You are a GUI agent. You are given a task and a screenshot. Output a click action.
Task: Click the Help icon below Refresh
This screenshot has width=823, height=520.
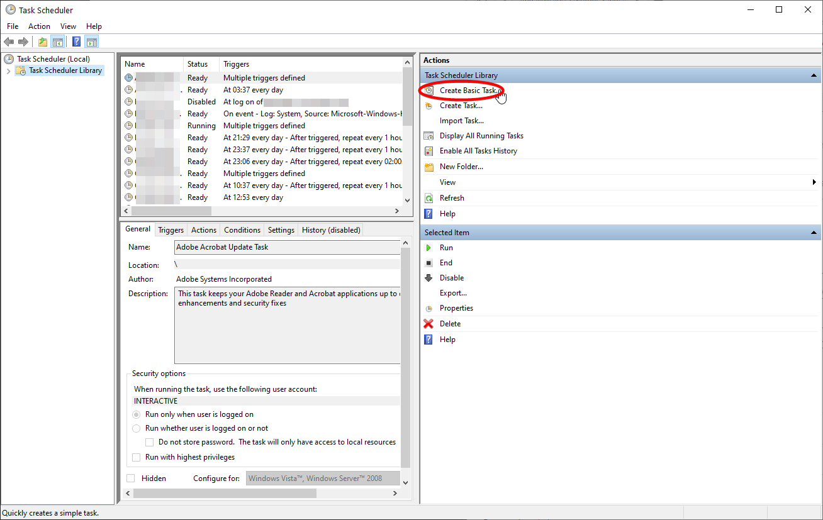(x=428, y=214)
